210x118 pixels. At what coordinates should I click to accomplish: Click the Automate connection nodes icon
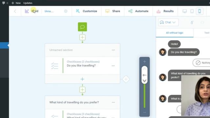(x=130, y=11)
